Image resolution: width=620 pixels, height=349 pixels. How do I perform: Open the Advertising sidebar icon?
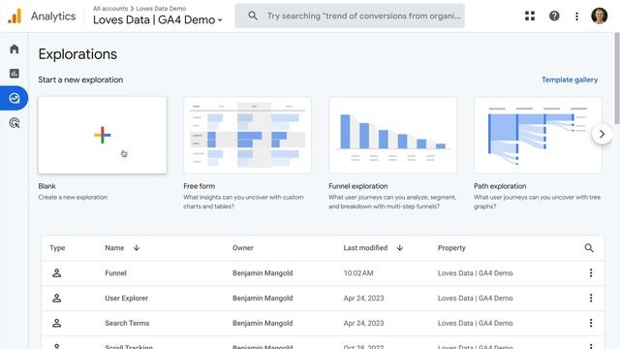pyautogui.click(x=15, y=123)
